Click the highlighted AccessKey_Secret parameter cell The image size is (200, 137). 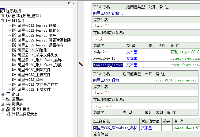[108, 65]
